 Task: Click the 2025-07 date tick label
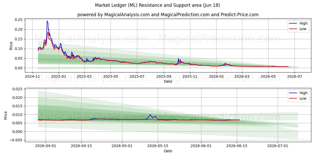tap(137, 76)
